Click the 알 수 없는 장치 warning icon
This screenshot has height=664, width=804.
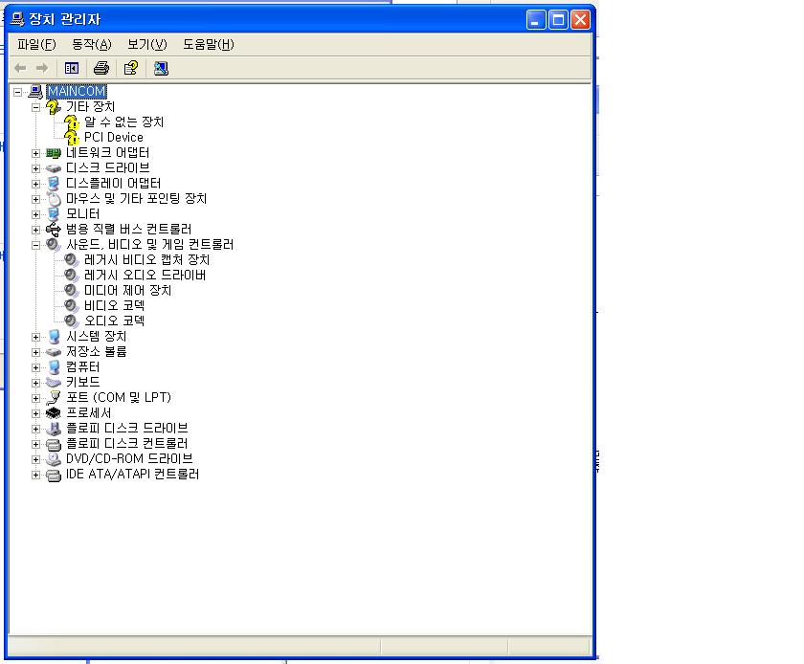click(72, 122)
